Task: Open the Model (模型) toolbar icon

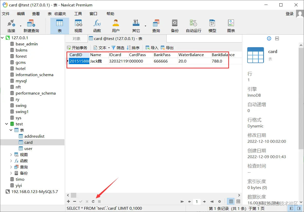Action: [x=212, y=26]
